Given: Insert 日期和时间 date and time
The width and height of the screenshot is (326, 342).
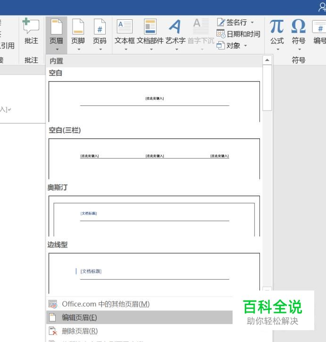Looking at the screenshot, I should (238, 34).
